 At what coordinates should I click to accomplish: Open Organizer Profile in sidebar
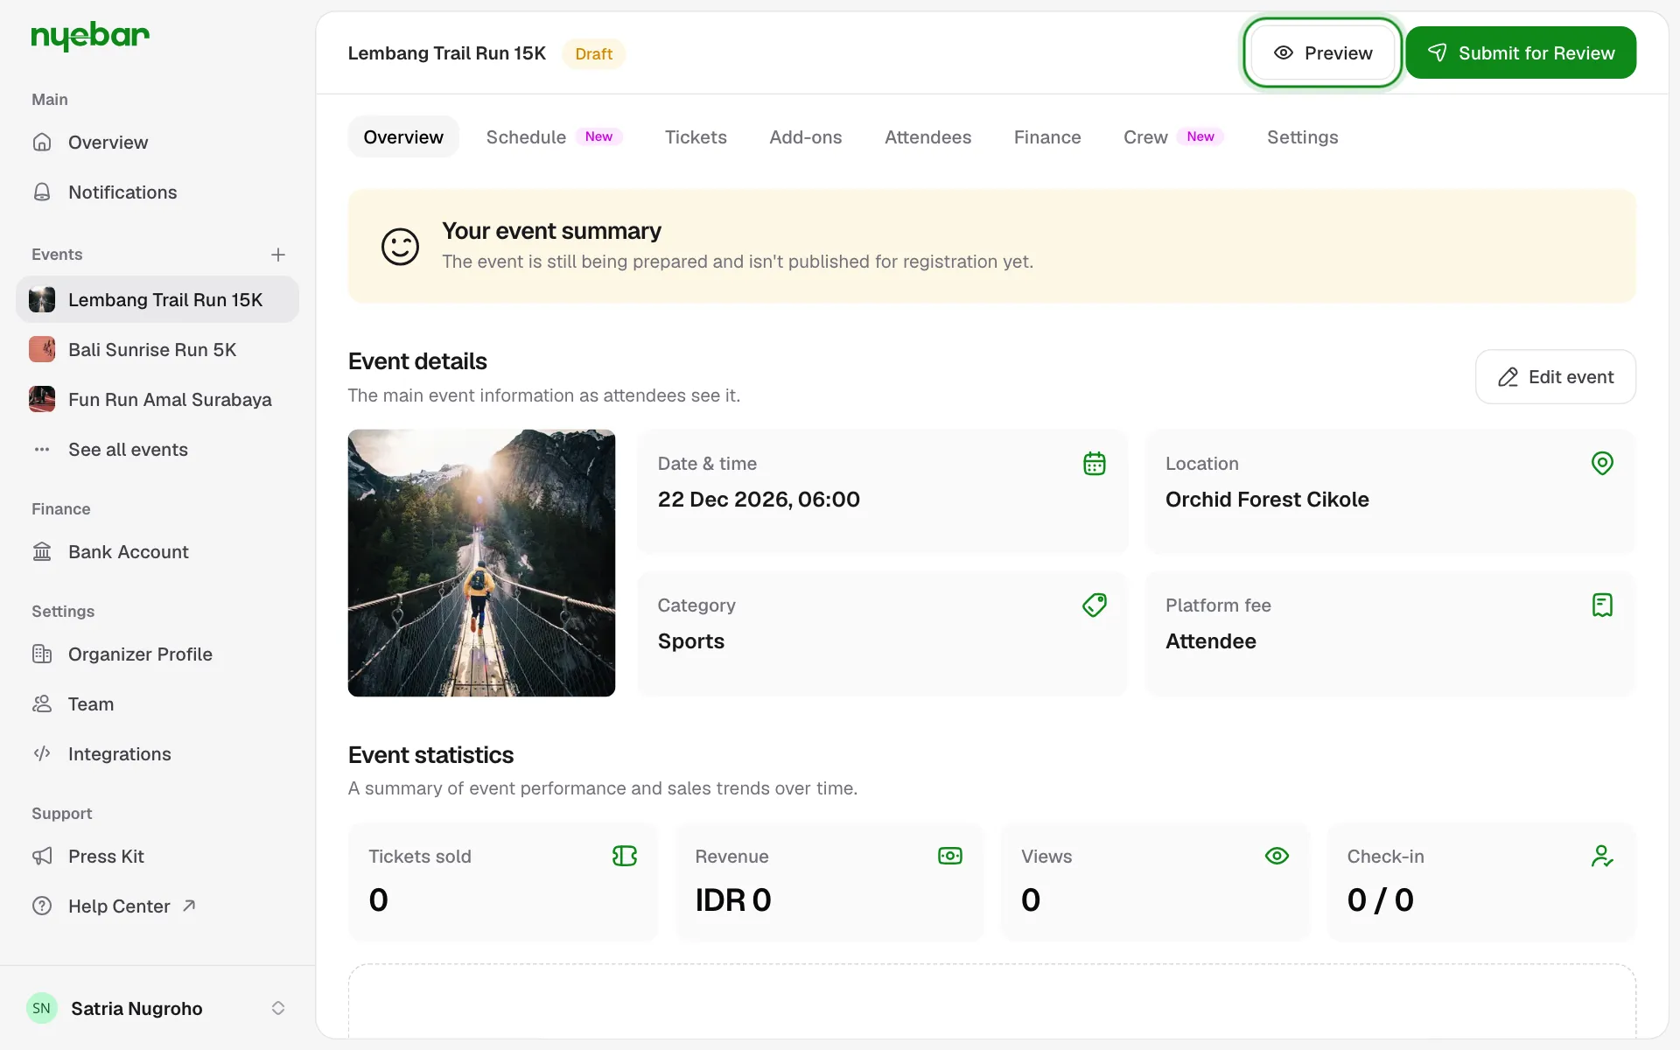pos(157,654)
